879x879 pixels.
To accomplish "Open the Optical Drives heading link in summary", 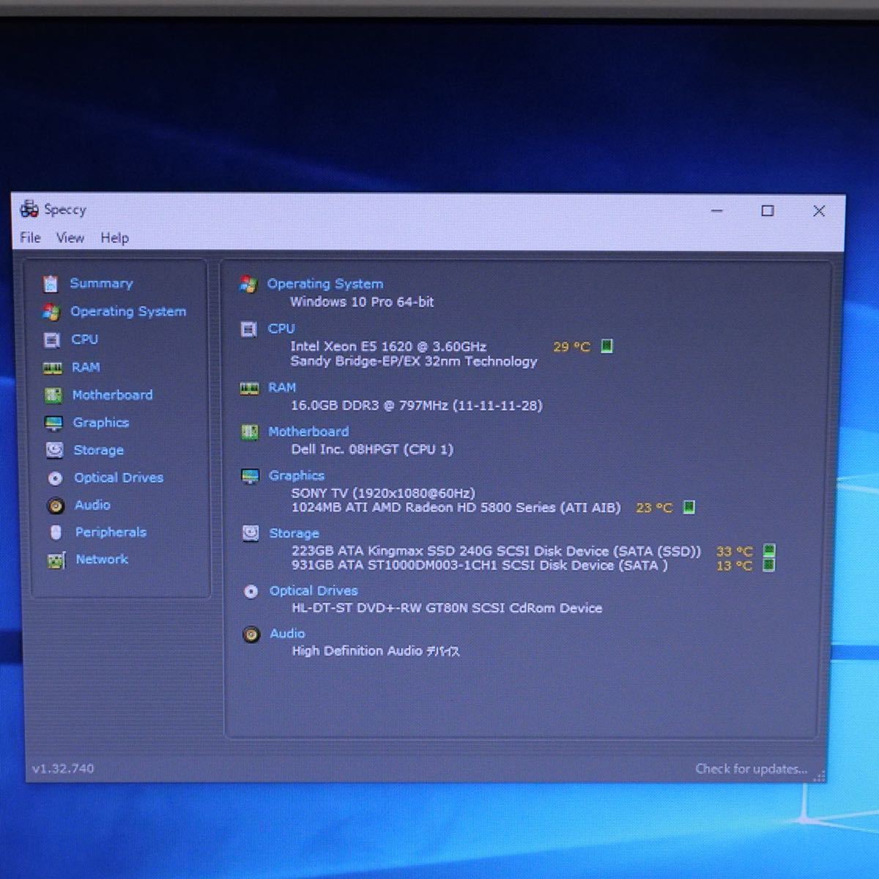I will 314,591.
